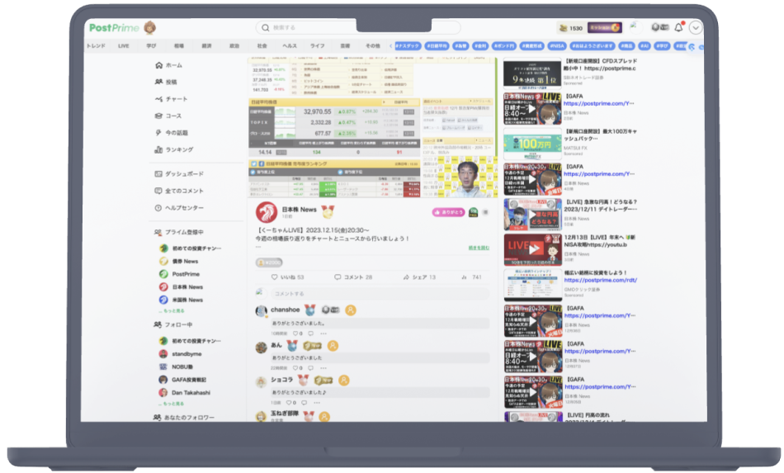This screenshot has height=473, width=784.
Task: Click ショコラ's comment avatar
Action: tap(261, 382)
